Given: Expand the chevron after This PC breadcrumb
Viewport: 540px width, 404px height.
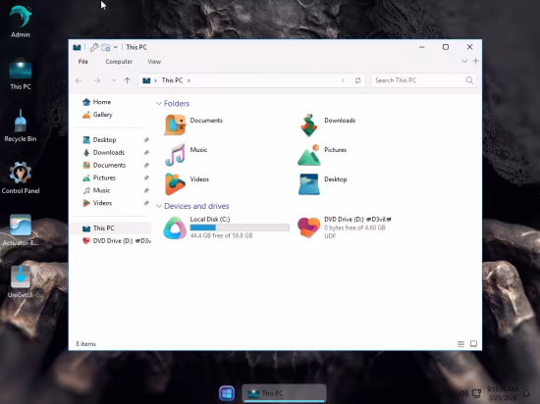Looking at the screenshot, I should (x=189, y=80).
